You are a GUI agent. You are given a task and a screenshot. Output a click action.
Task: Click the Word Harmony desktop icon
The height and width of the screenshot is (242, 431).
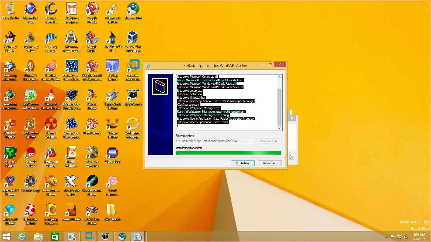pos(113,186)
